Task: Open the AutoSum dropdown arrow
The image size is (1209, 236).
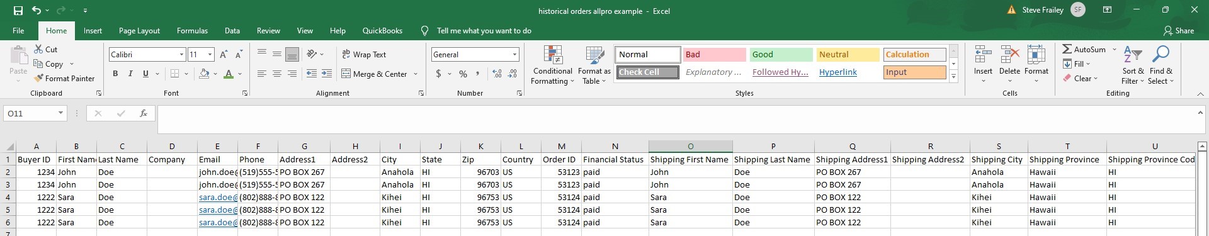Action: tap(1114, 49)
